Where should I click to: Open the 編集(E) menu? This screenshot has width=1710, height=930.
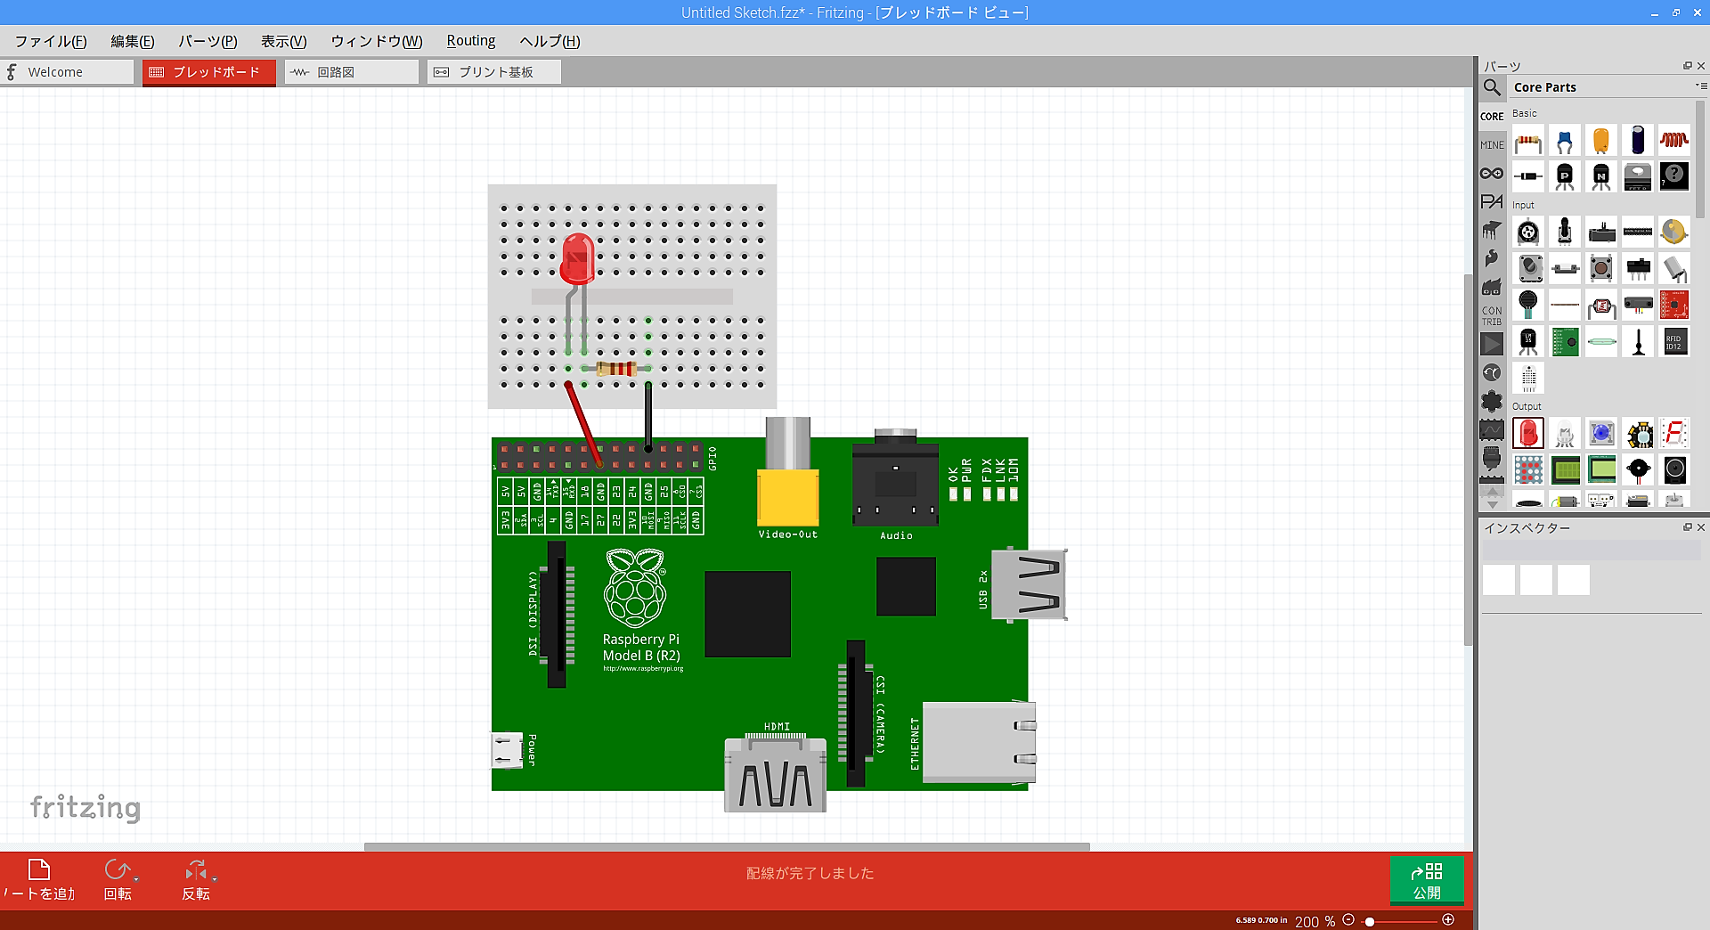(x=133, y=41)
